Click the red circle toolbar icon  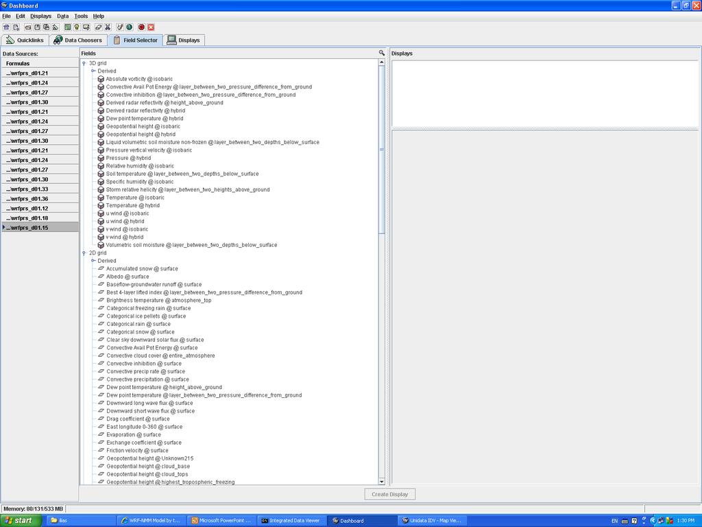141,27
